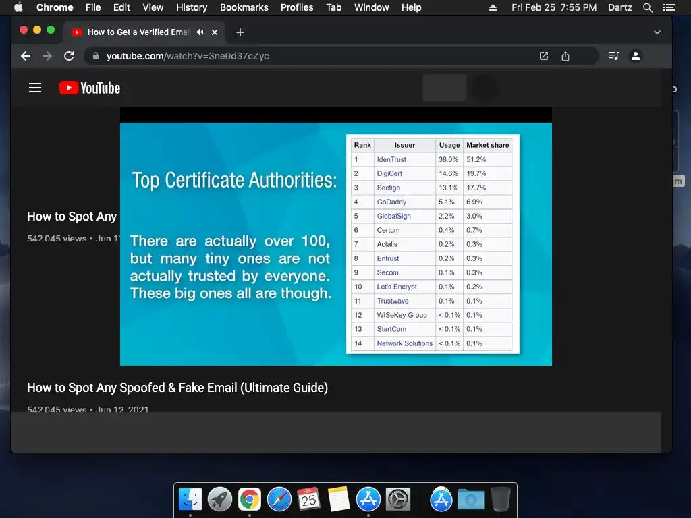The image size is (691, 518).
Task: Open the Window menu
Action: tap(372, 7)
